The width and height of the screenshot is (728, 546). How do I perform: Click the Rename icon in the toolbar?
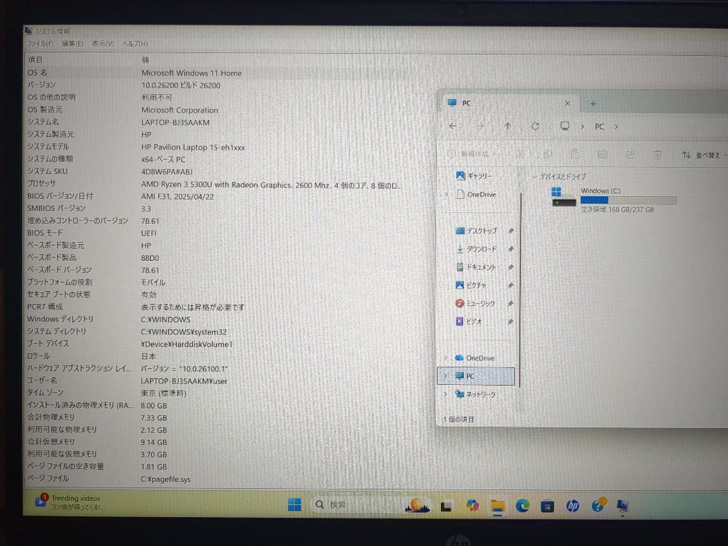603,154
